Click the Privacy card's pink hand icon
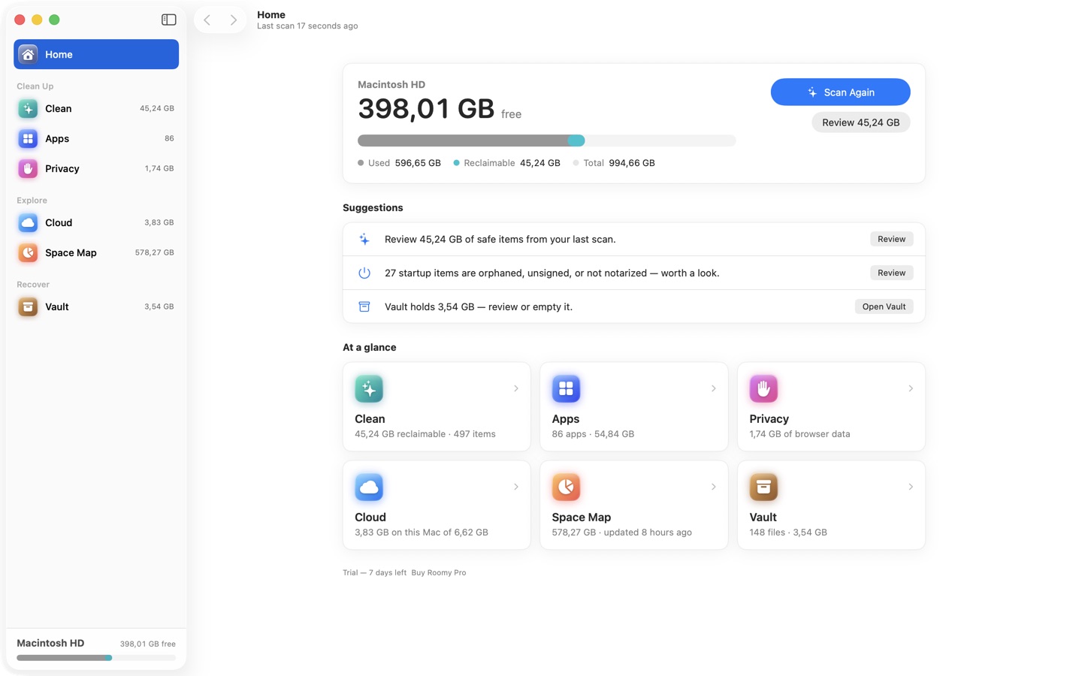 coord(763,388)
